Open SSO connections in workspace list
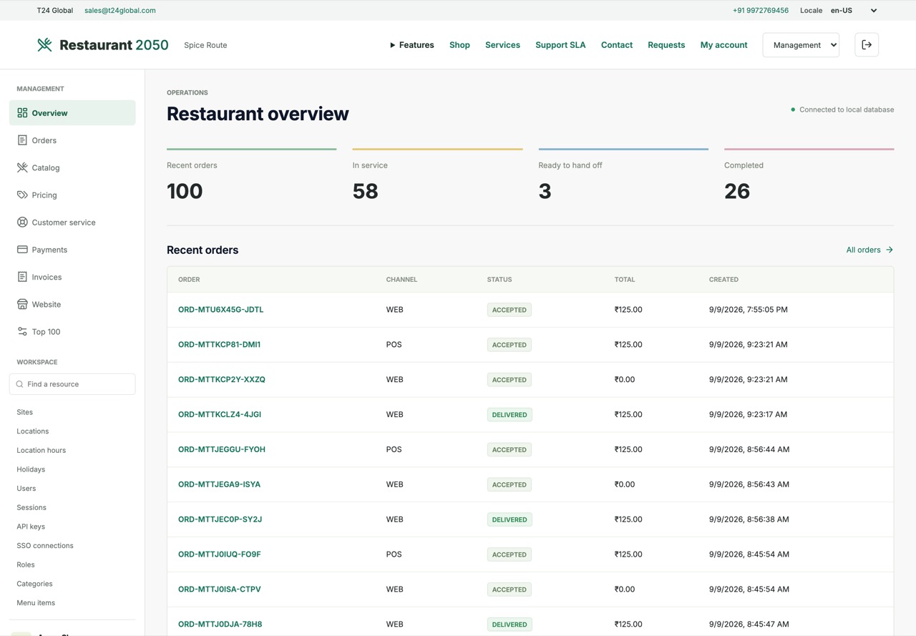This screenshot has width=916, height=636. (x=45, y=545)
